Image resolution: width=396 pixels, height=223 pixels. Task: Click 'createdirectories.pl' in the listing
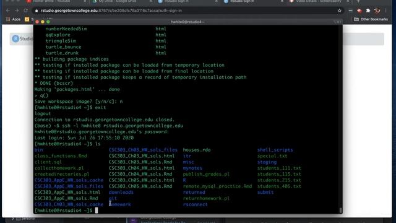62,174
